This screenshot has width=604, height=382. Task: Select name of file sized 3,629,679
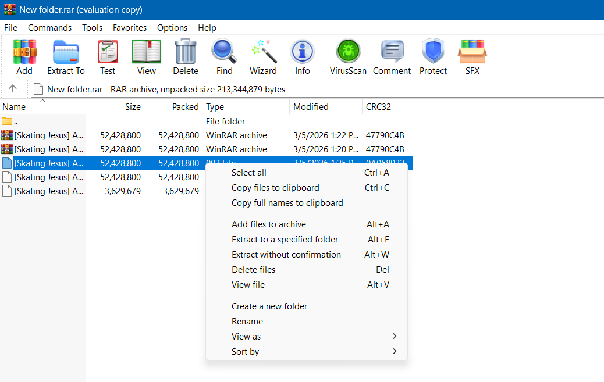48,191
